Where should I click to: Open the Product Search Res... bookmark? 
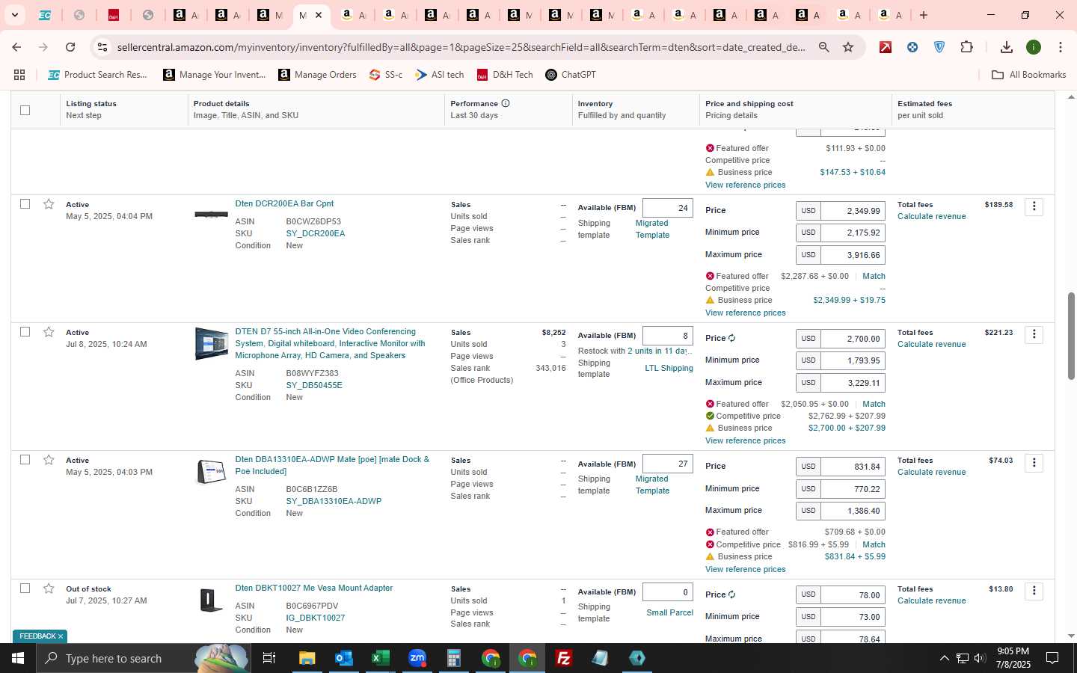[97, 75]
